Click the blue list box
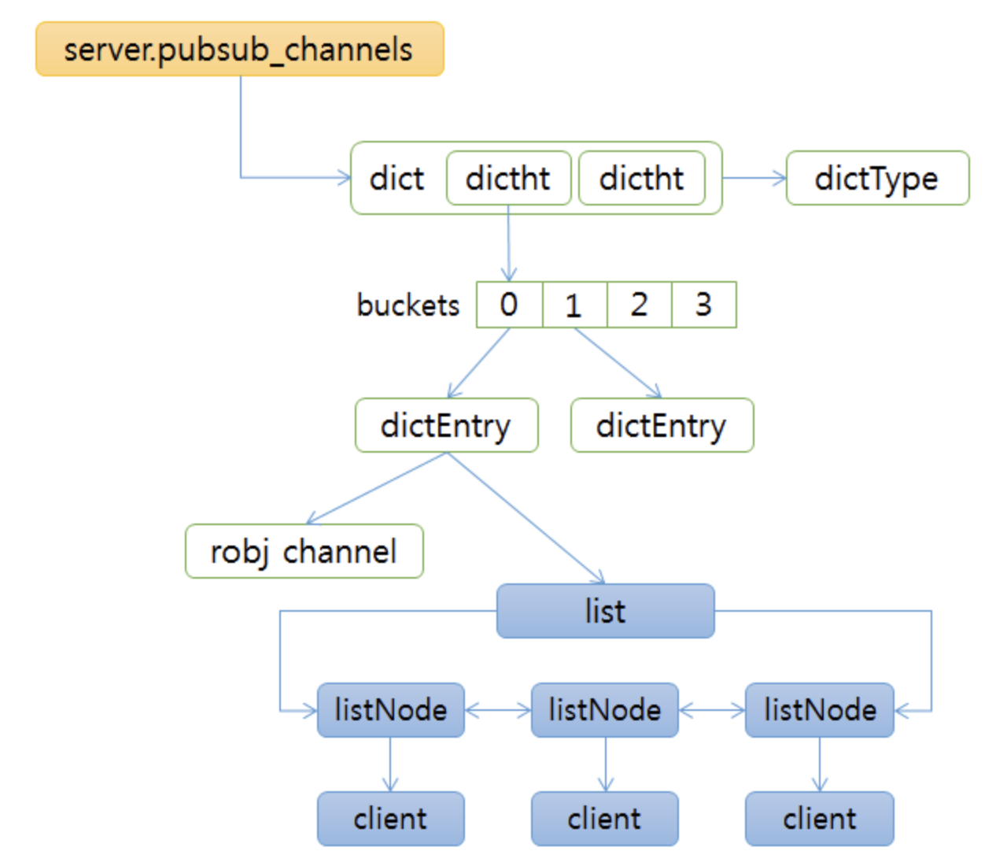The image size is (1007, 866). click(606, 611)
